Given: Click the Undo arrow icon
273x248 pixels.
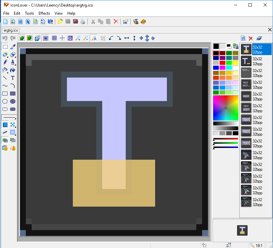Looking at the screenshot, I should pos(5,38).
